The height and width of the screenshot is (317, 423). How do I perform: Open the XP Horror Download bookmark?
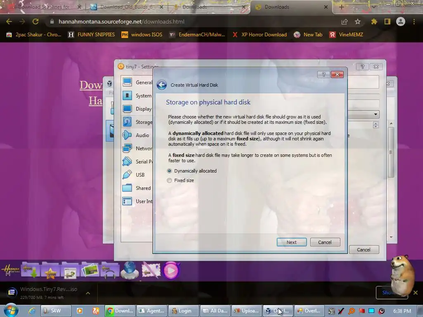click(x=260, y=35)
